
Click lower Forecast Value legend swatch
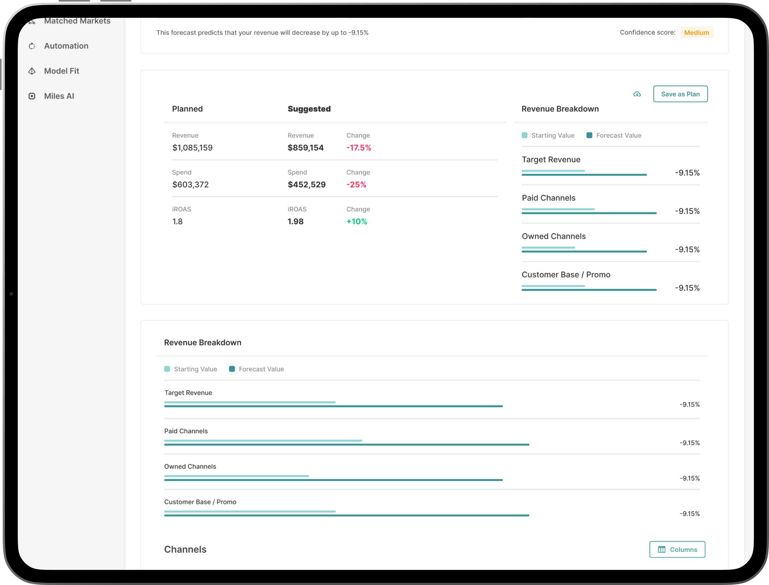[x=232, y=369]
